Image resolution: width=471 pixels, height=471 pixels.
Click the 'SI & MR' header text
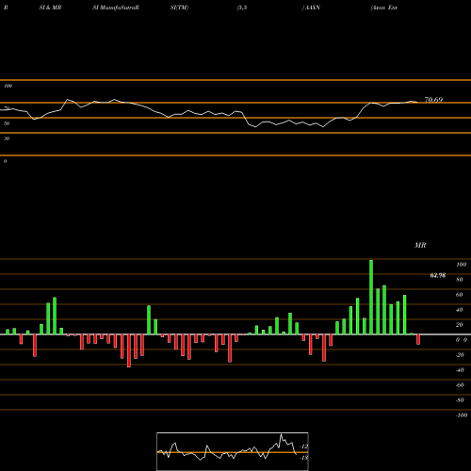50,8
